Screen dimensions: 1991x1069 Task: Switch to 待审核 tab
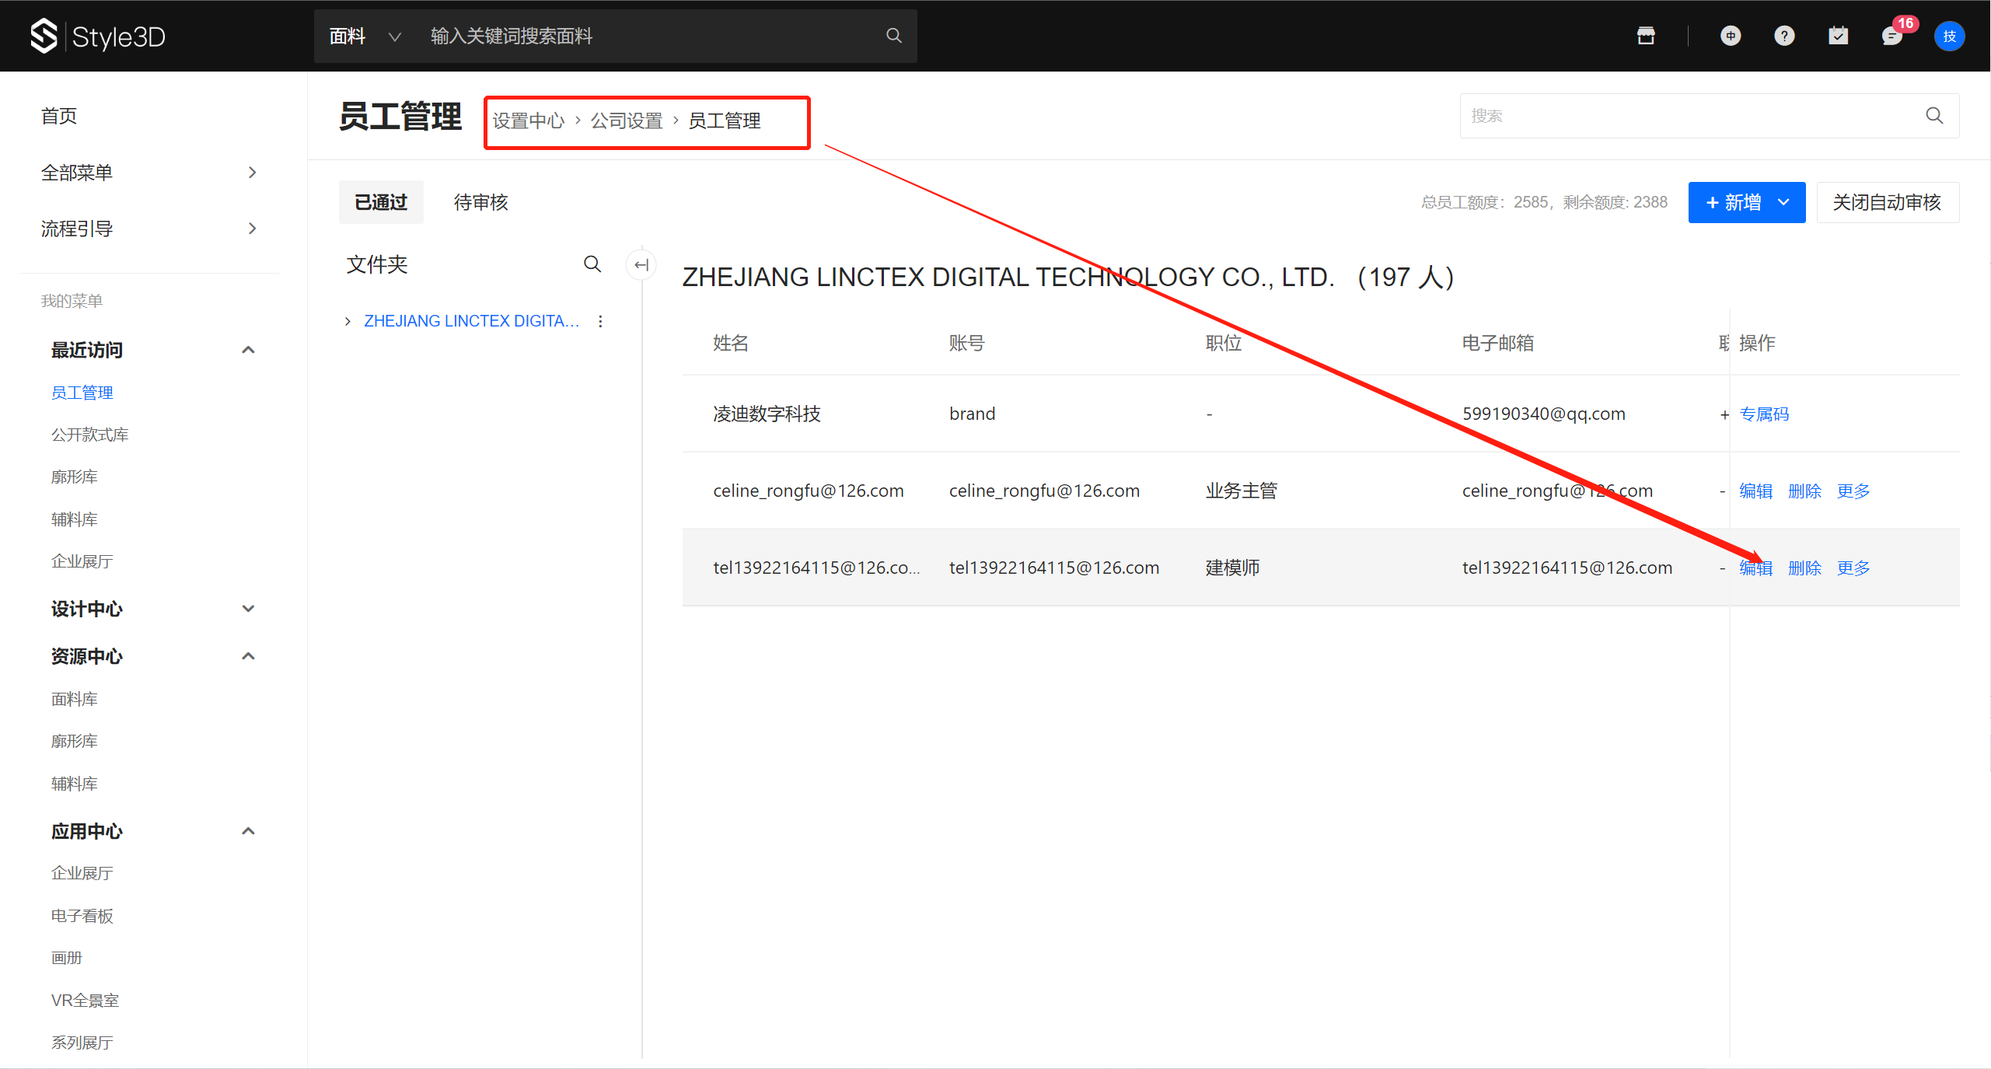pyautogui.click(x=480, y=202)
